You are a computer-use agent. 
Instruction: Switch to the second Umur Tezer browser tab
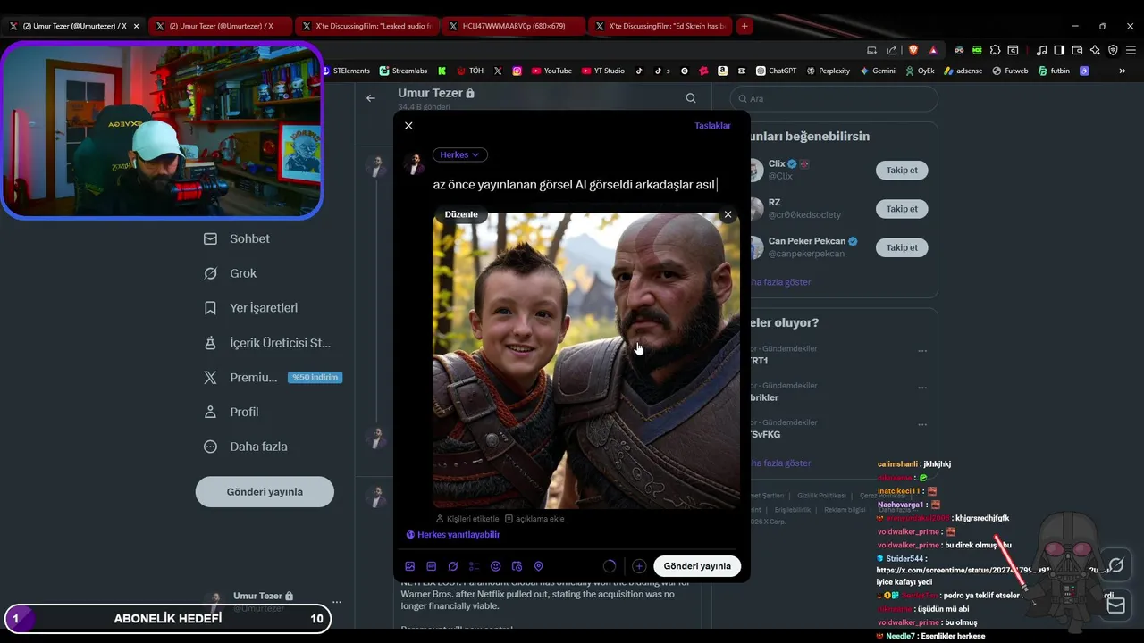point(221,26)
